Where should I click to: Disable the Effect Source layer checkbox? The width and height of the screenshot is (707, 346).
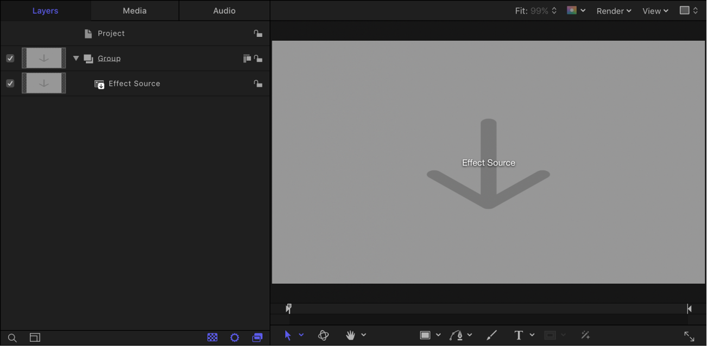[10, 83]
